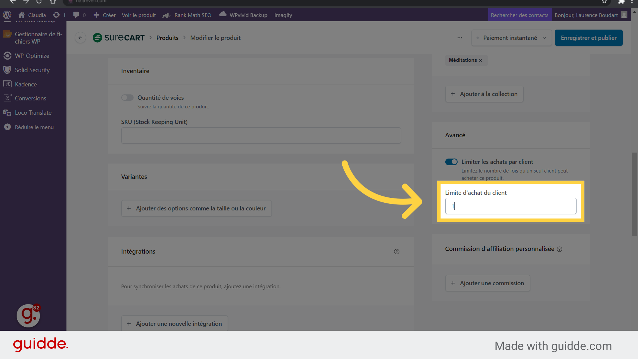The height and width of the screenshot is (359, 638).
Task: Toggle Limiter les achats par client switch
Action: (451, 162)
